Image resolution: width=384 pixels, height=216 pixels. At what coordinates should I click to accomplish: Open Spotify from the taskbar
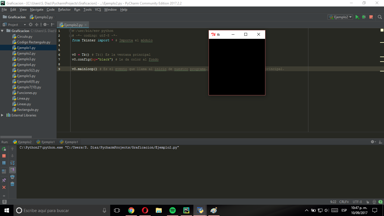coord(172,210)
